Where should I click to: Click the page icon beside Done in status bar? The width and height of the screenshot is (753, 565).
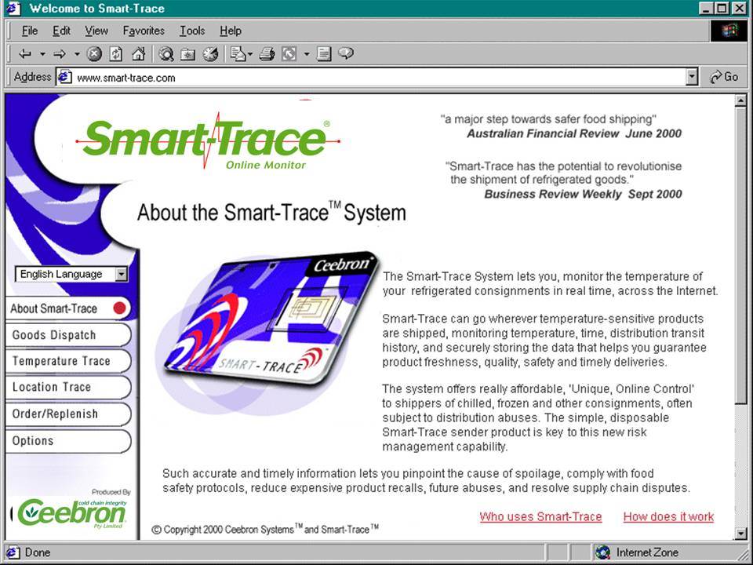(x=13, y=552)
